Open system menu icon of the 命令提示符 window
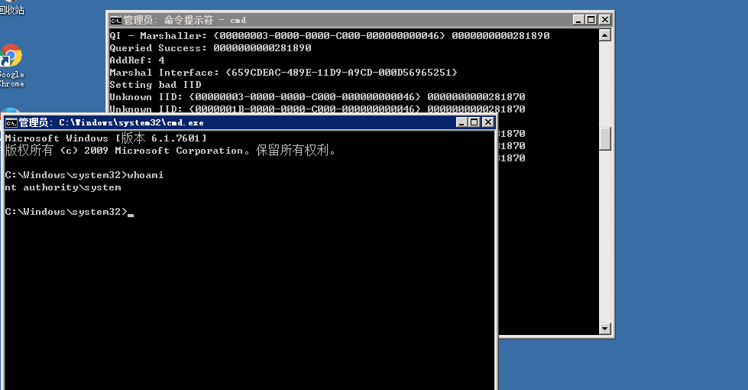 coord(116,20)
